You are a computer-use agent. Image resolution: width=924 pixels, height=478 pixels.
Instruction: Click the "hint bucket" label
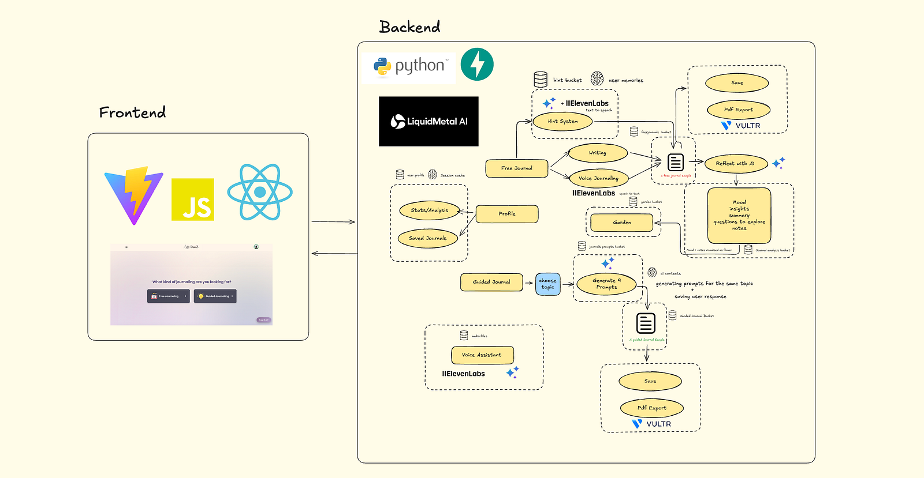click(568, 80)
